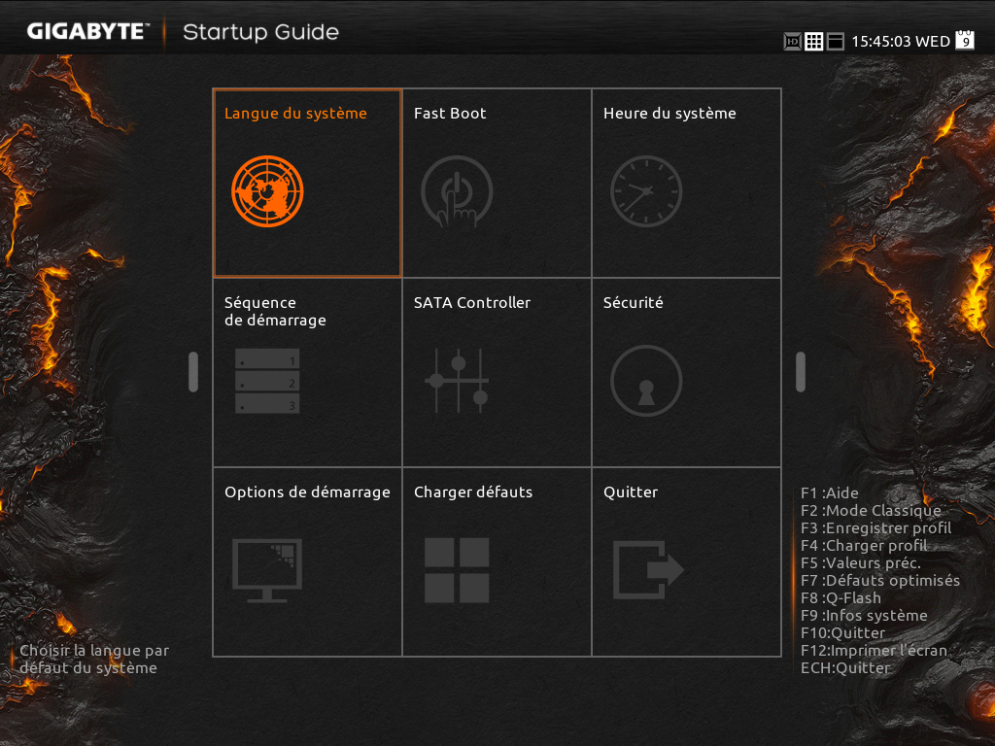
Task: Click the 15:45:03 WED clock readout
Action: pos(901,41)
